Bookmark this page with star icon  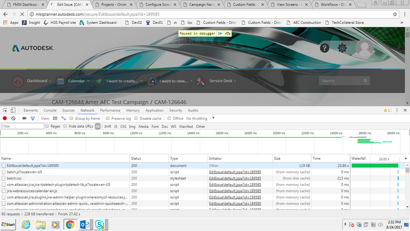coord(395,14)
